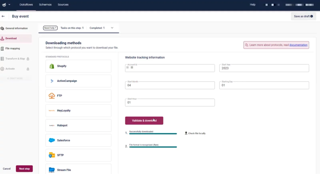Focus the Starting Day field
Screen dimensions: 320x174
(x=264, y=85)
